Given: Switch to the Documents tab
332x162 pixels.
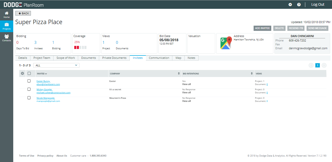Looking at the screenshot, I should tap(89, 58).
